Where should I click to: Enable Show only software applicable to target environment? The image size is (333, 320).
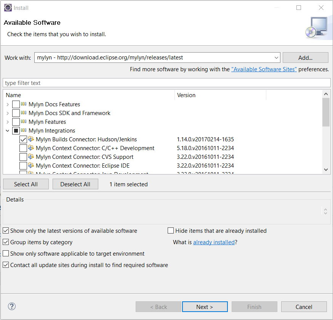coord(6,254)
